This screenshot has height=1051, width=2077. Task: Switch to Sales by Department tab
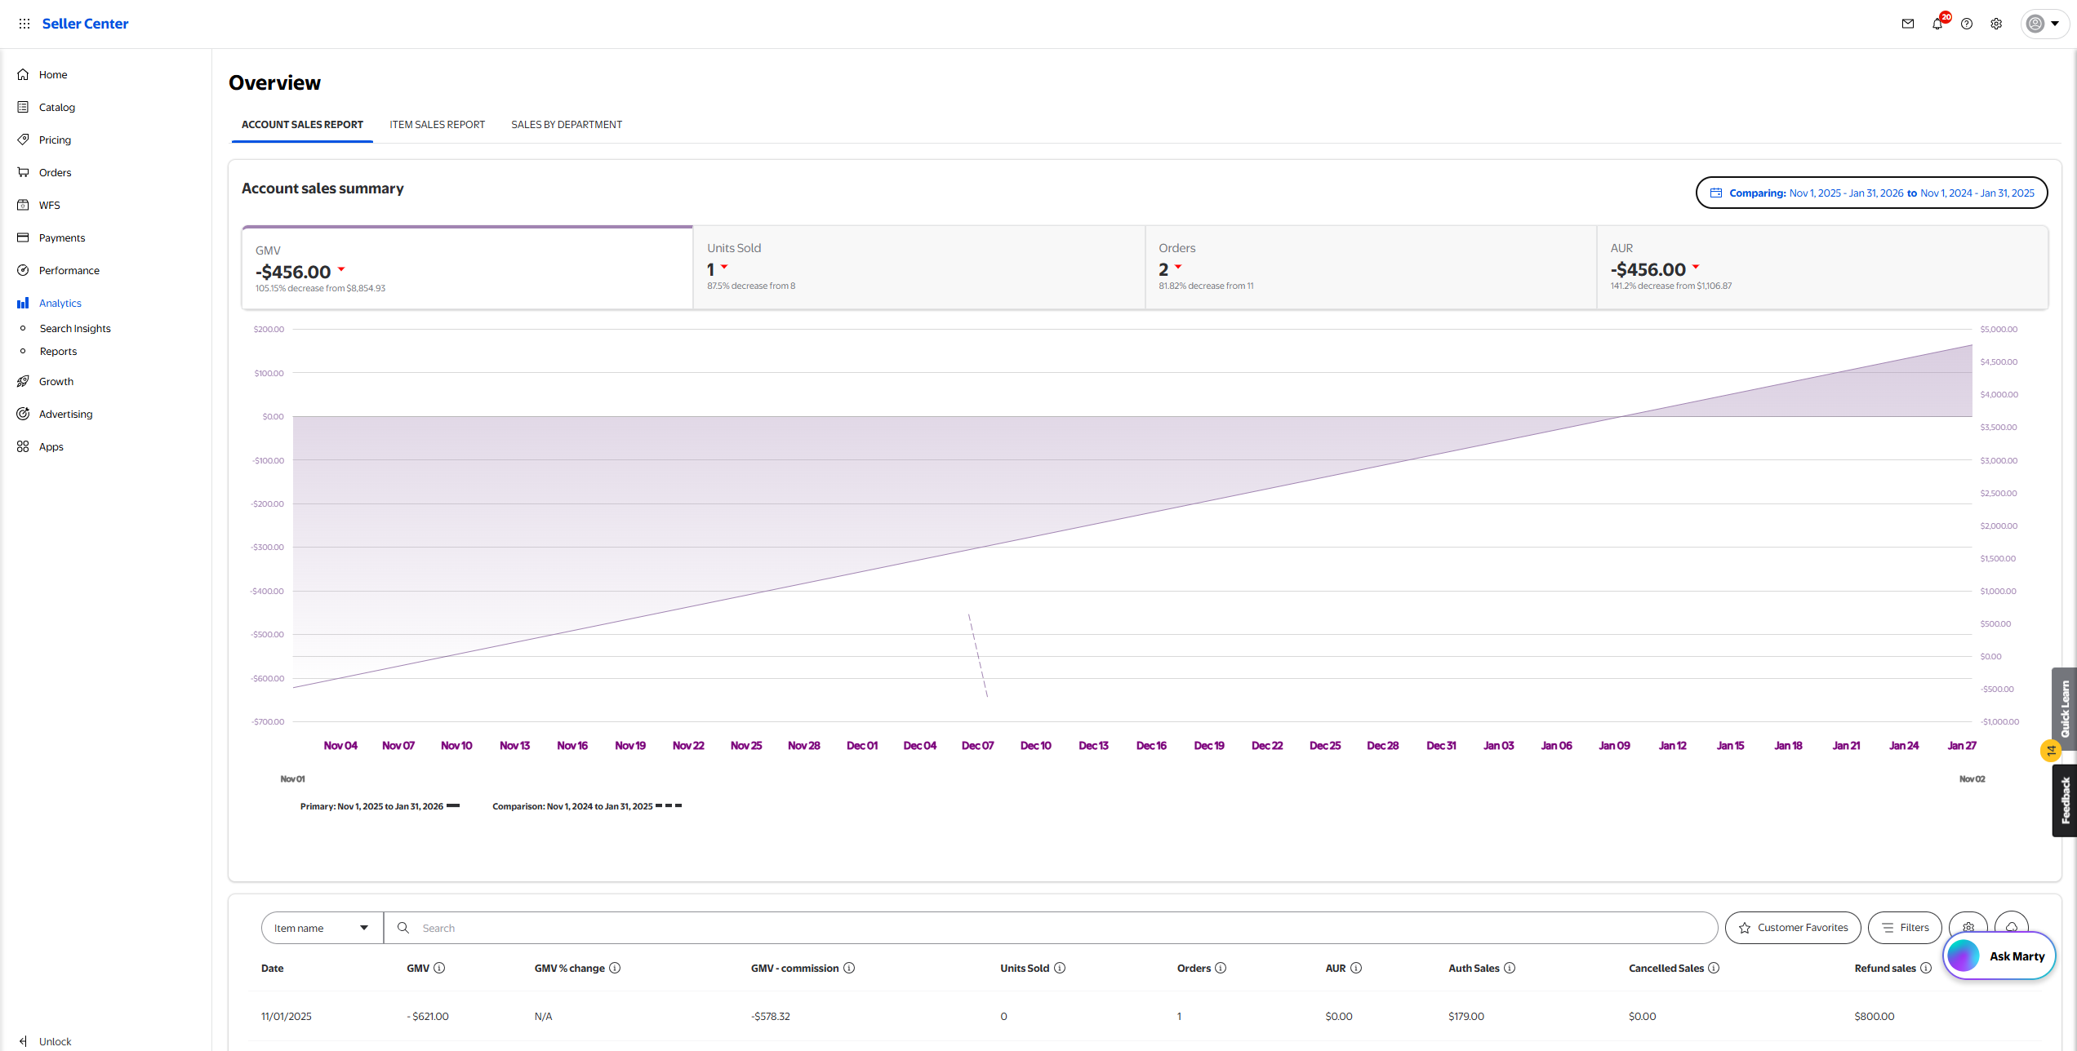coord(567,125)
